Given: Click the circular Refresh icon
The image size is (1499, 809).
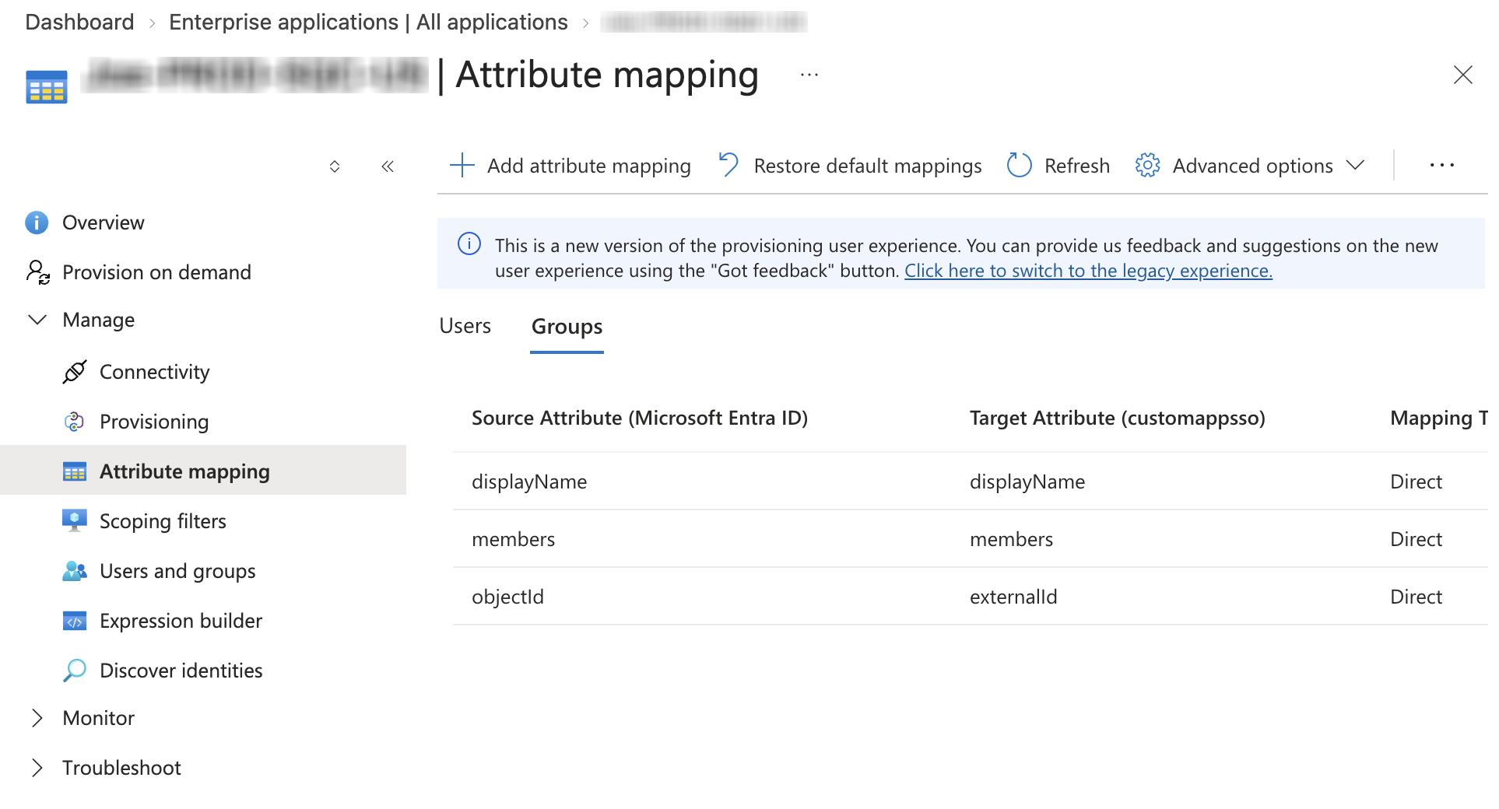Looking at the screenshot, I should [x=1019, y=165].
